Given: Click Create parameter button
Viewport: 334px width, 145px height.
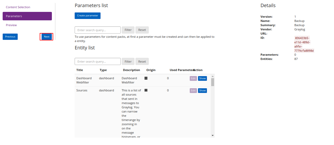Looking at the screenshot, I should (x=88, y=16).
